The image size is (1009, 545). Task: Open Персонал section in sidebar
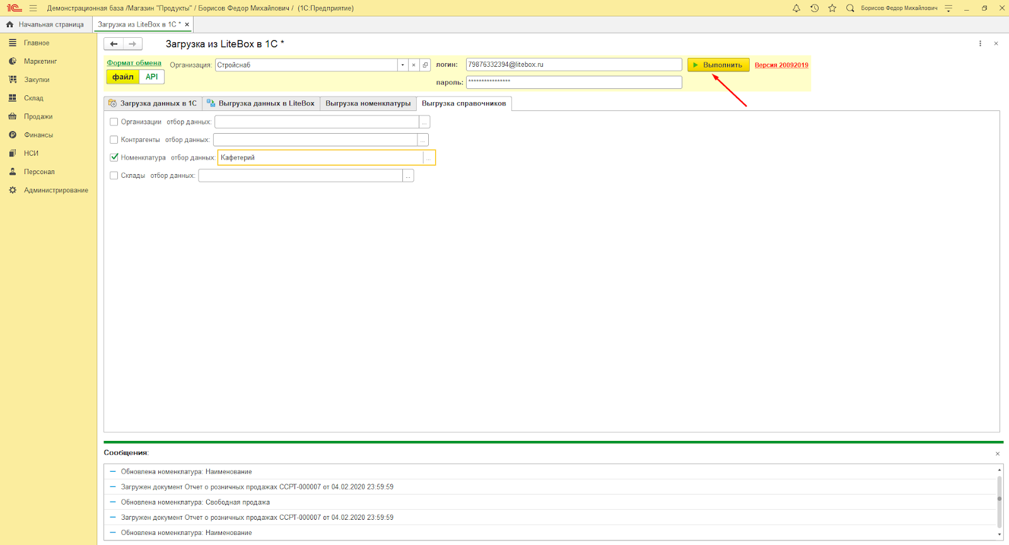39,172
